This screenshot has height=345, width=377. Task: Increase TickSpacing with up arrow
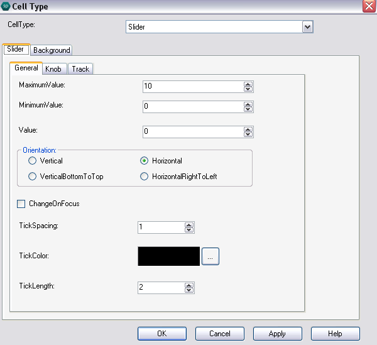coord(189,225)
